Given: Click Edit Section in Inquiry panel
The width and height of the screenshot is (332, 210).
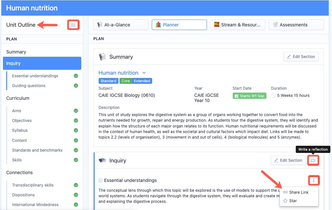Looking at the screenshot, I should tap(288, 160).
